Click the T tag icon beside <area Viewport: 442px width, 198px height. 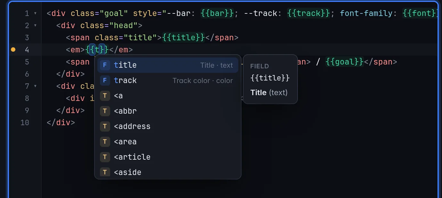coord(105,142)
